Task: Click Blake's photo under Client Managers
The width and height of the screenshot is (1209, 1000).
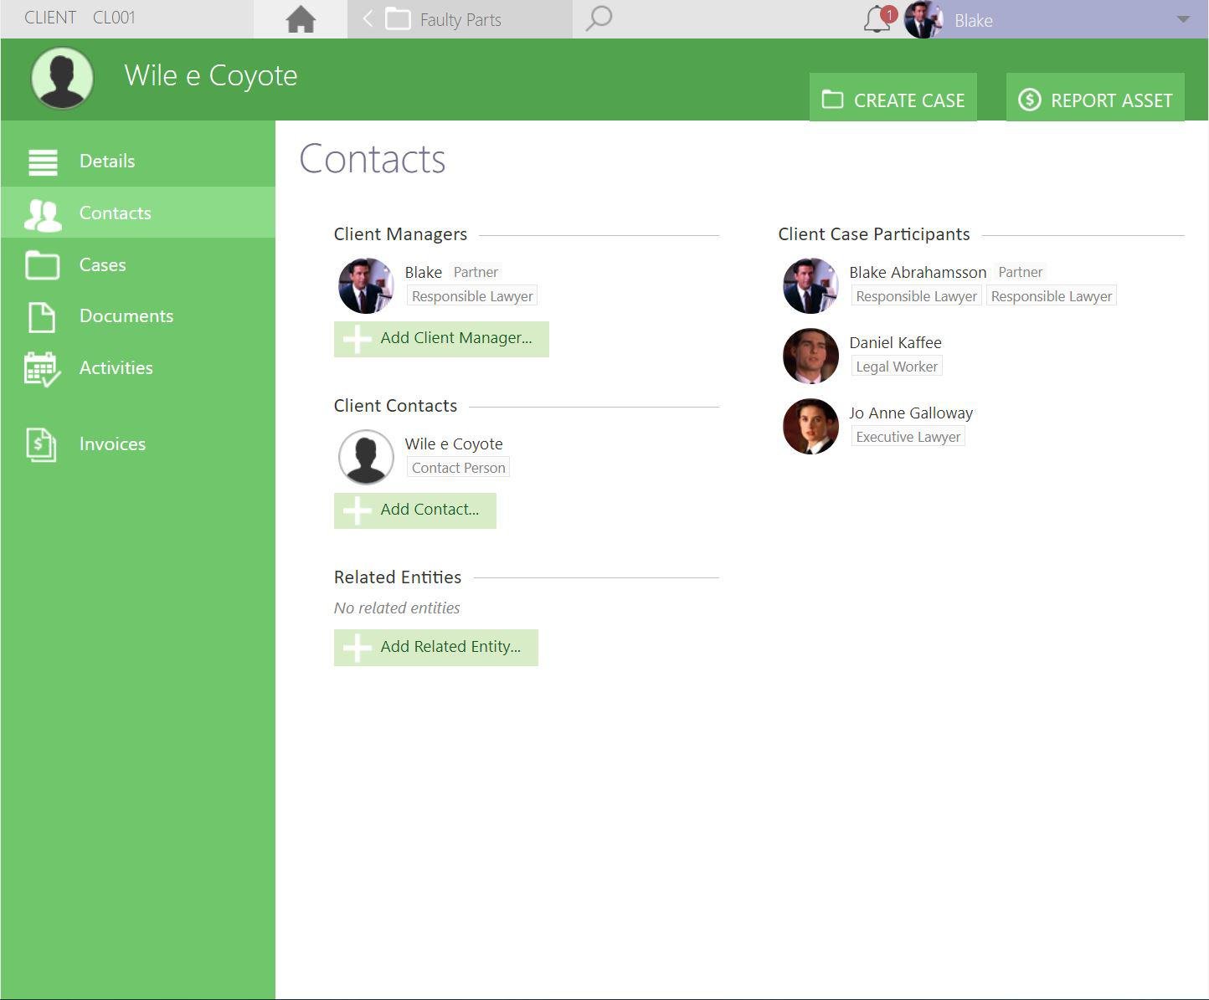Action: tap(366, 285)
